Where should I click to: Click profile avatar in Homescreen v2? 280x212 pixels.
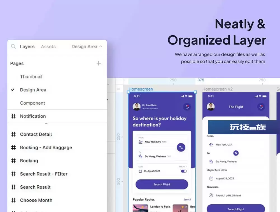point(211,107)
